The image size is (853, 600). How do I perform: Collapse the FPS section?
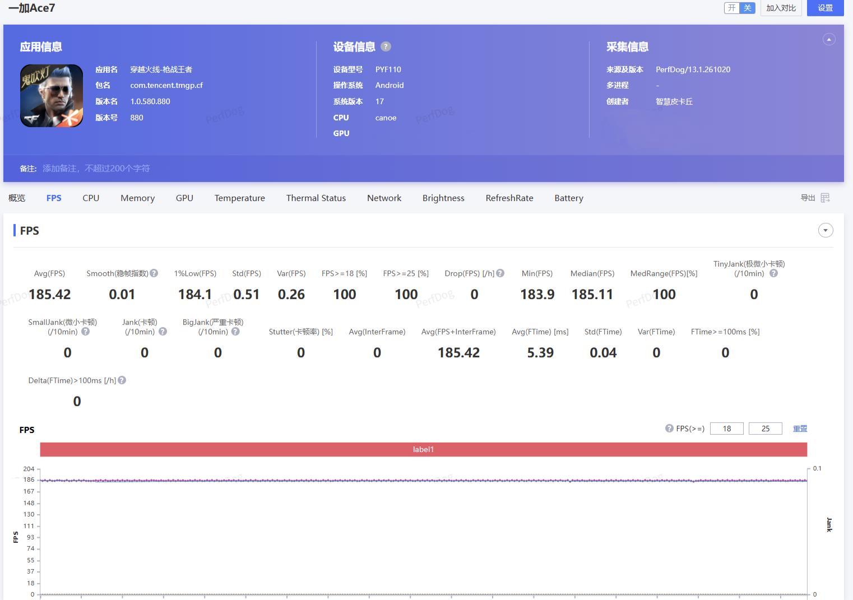coord(826,230)
